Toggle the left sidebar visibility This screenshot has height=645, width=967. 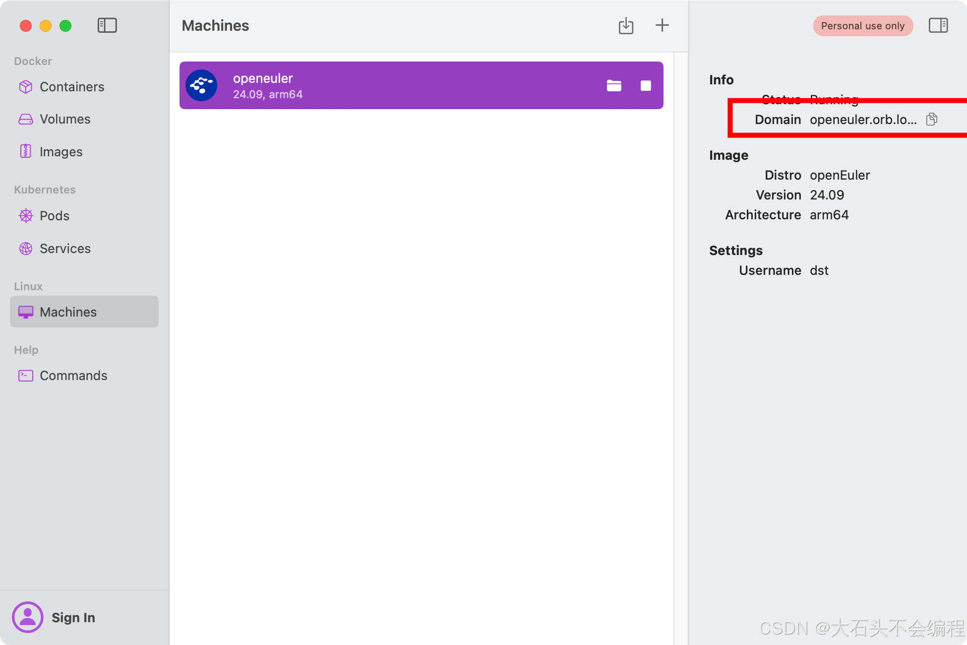107,25
